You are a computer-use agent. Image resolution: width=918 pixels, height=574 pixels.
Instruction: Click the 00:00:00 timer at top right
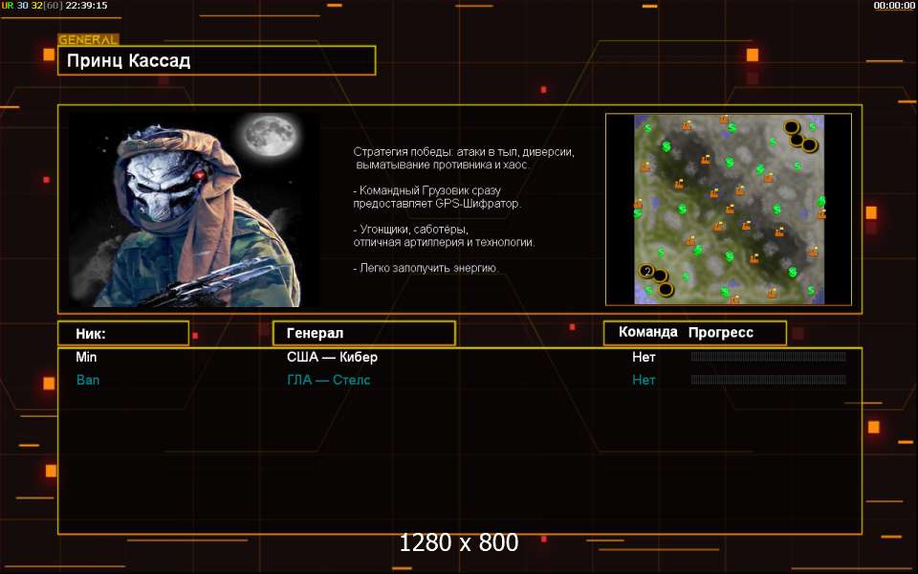coord(894,6)
